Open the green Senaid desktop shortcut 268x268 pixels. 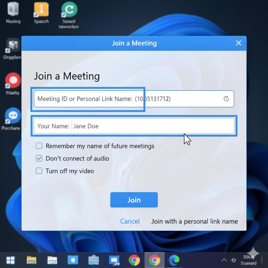tap(69, 15)
